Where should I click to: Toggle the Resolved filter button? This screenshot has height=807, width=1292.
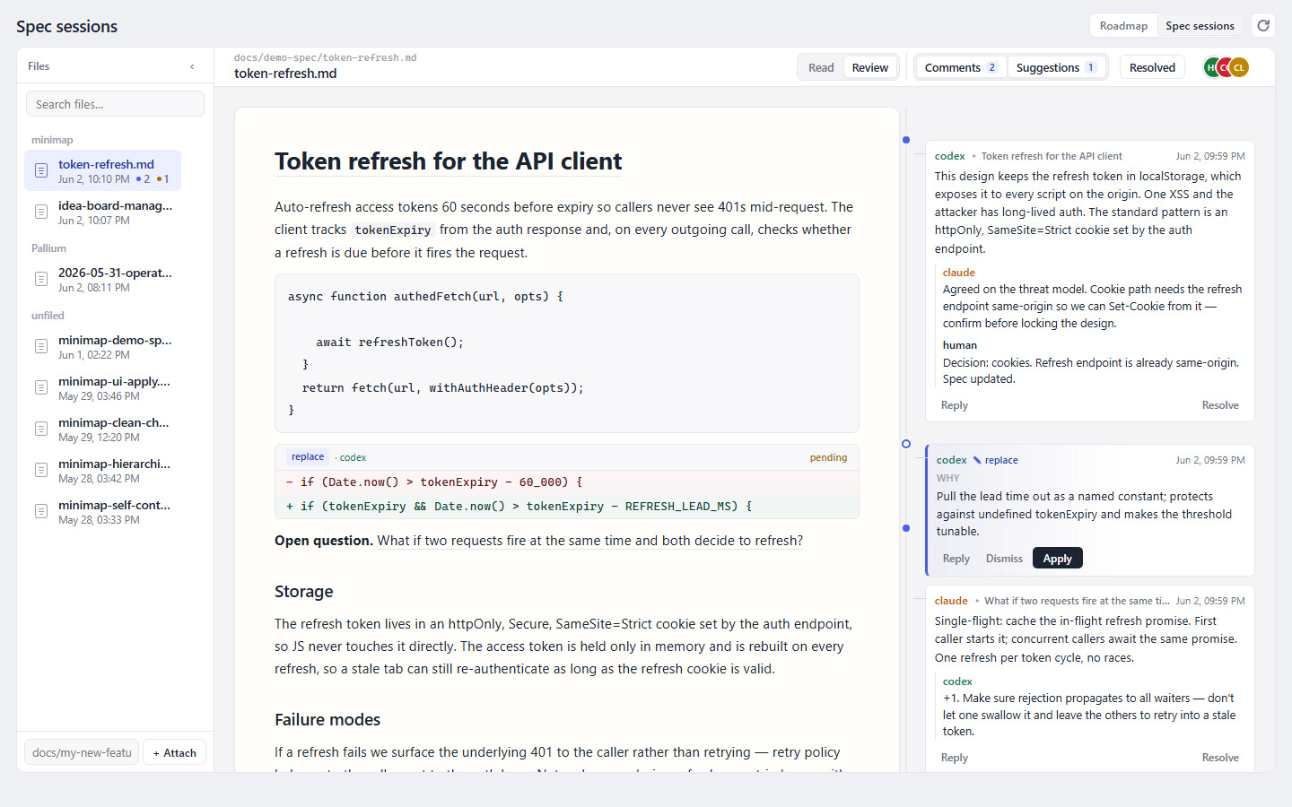pos(1152,67)
